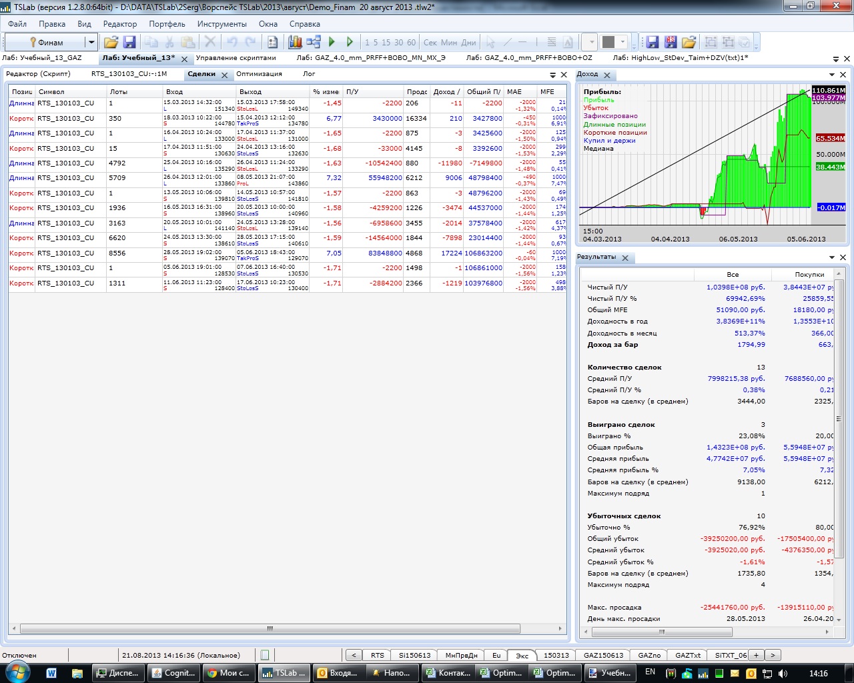Open the Доход panel options arrow
The width and height of the screenshot is (854, 683).
tap(832, 75)
